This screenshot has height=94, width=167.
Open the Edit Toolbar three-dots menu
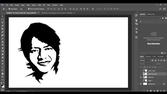2,80
